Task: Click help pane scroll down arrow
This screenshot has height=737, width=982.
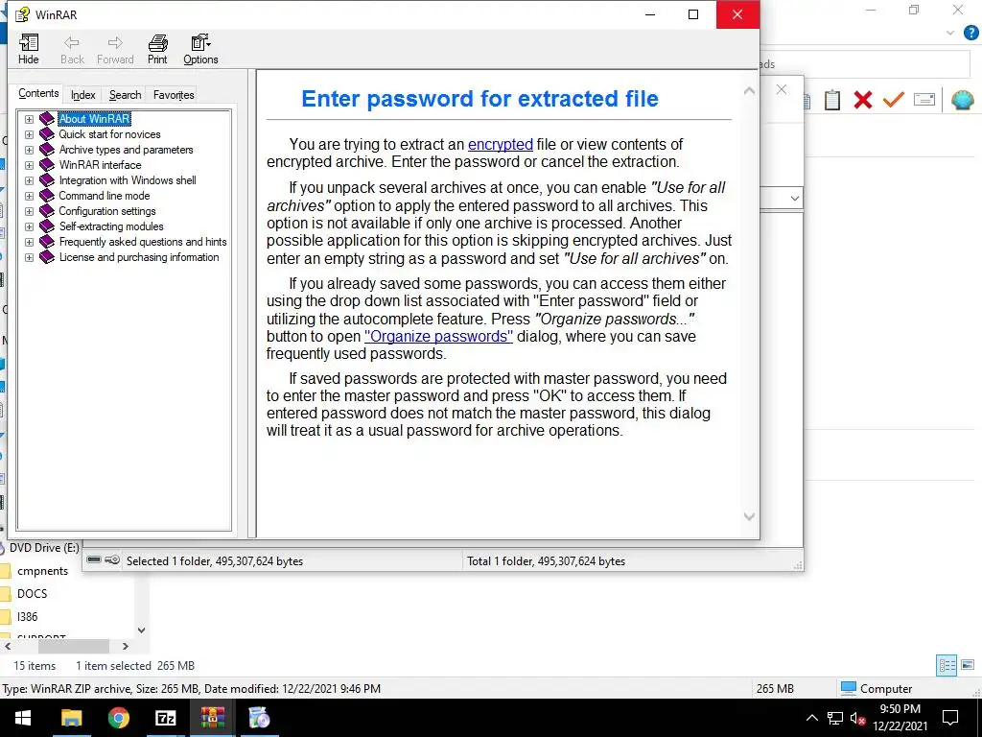Action: click(x=749, y=516)
